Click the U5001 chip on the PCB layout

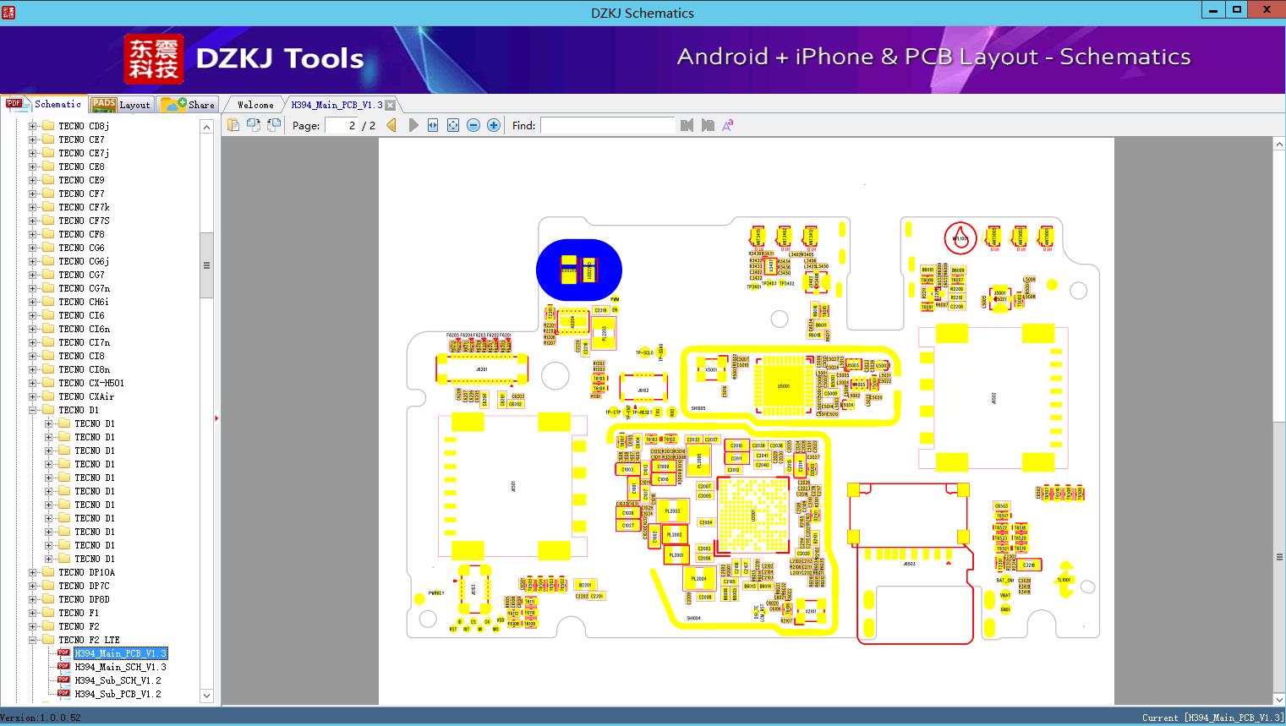coord(783,386)
